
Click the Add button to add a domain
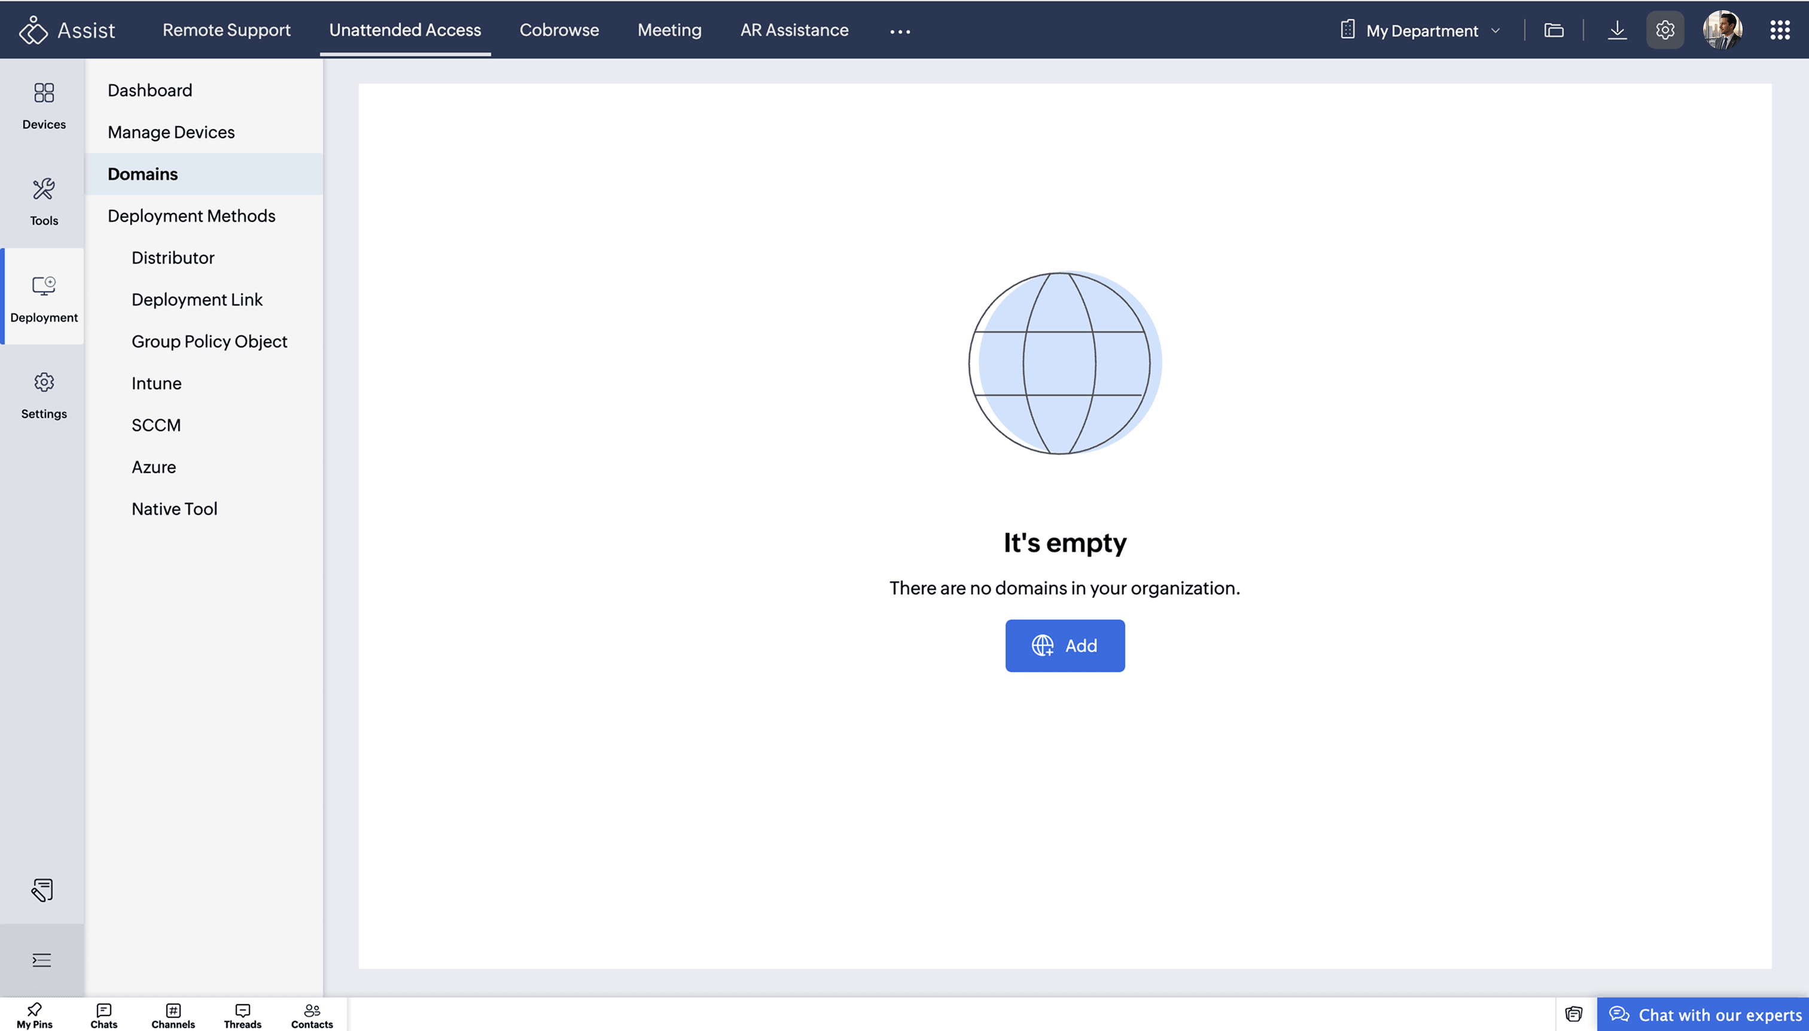click(1065, 645)
